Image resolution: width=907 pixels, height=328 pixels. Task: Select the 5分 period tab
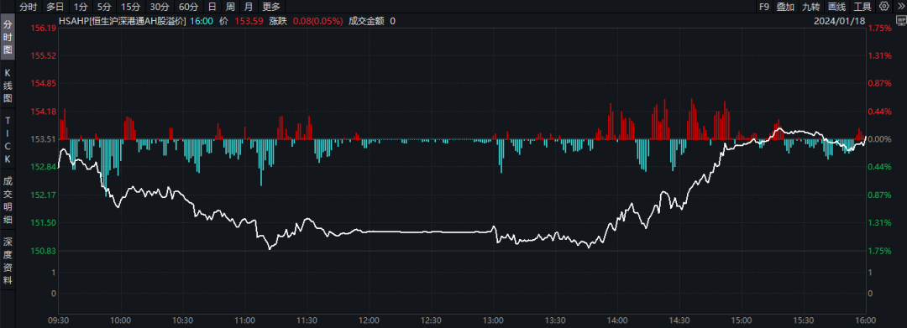104,7
